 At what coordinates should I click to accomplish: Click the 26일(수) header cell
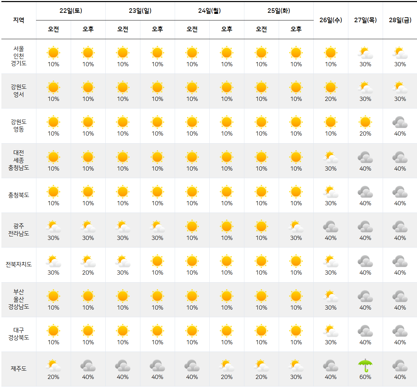[x=331, y=20]
